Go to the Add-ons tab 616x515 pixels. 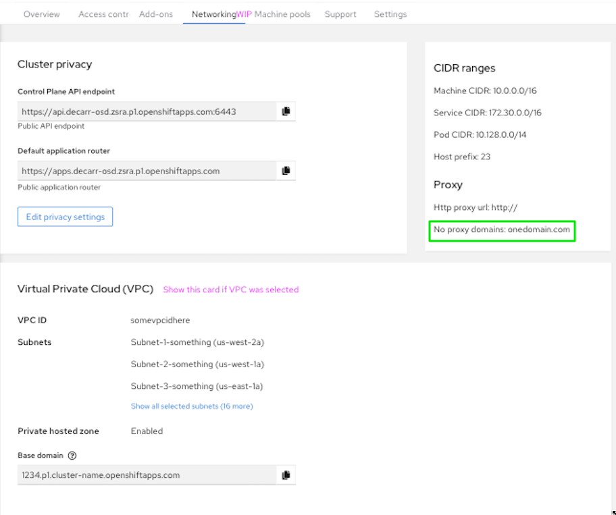(156, 14)
